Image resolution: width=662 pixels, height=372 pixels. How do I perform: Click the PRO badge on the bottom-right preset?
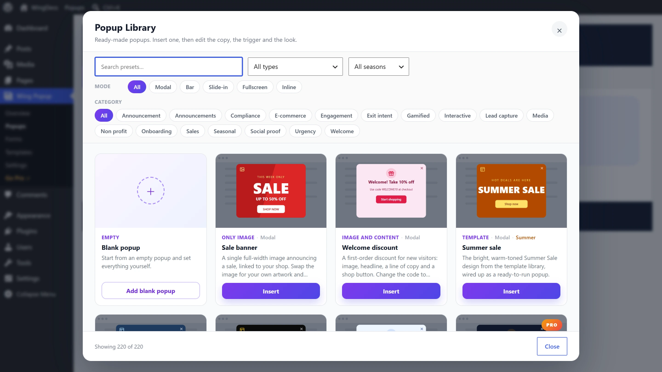tap(552, 325)
